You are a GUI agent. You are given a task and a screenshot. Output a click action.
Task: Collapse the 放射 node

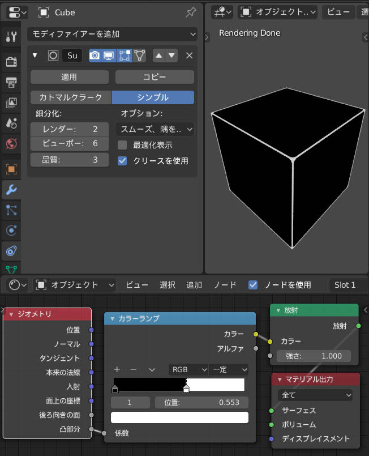[x=278, y=310]
